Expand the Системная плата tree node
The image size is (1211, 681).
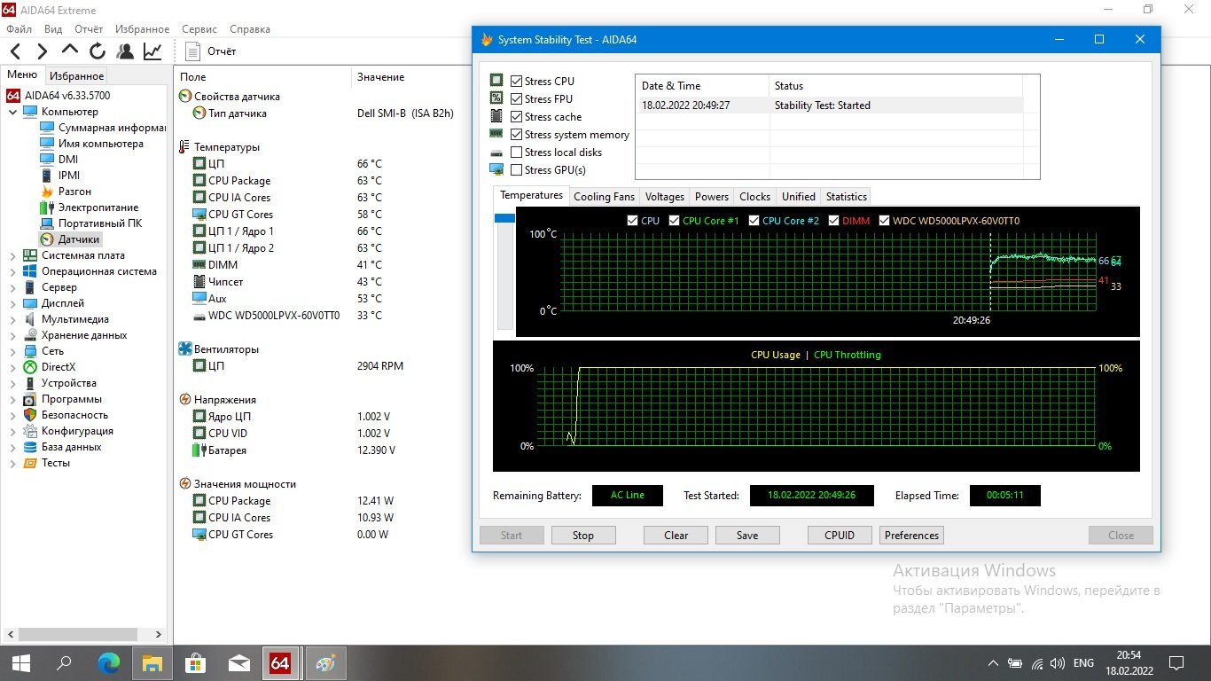12,255
